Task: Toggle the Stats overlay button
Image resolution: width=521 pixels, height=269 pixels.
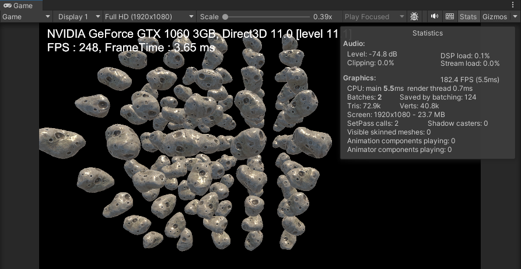Action: [x=468, y=16]
